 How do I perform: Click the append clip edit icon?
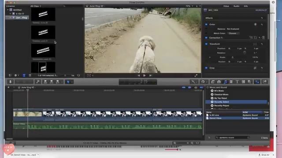click(x=58, y=82)
